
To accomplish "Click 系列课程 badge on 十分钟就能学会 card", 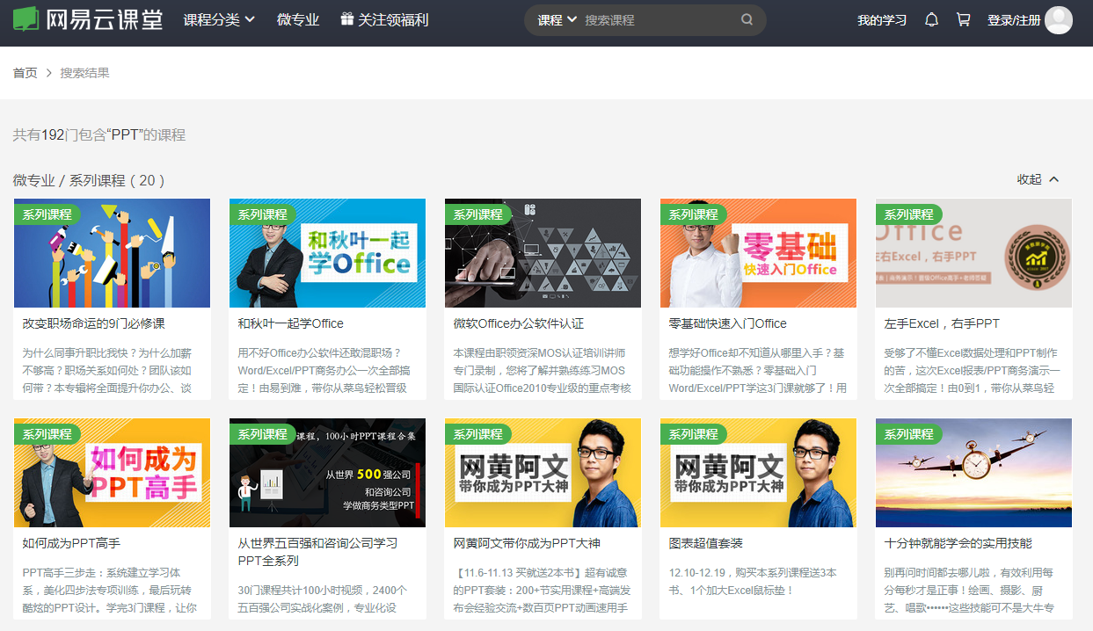I will point(908,434).
